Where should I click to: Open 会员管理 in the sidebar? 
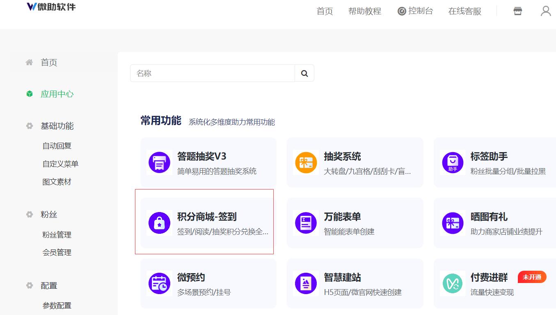(57, 252)
